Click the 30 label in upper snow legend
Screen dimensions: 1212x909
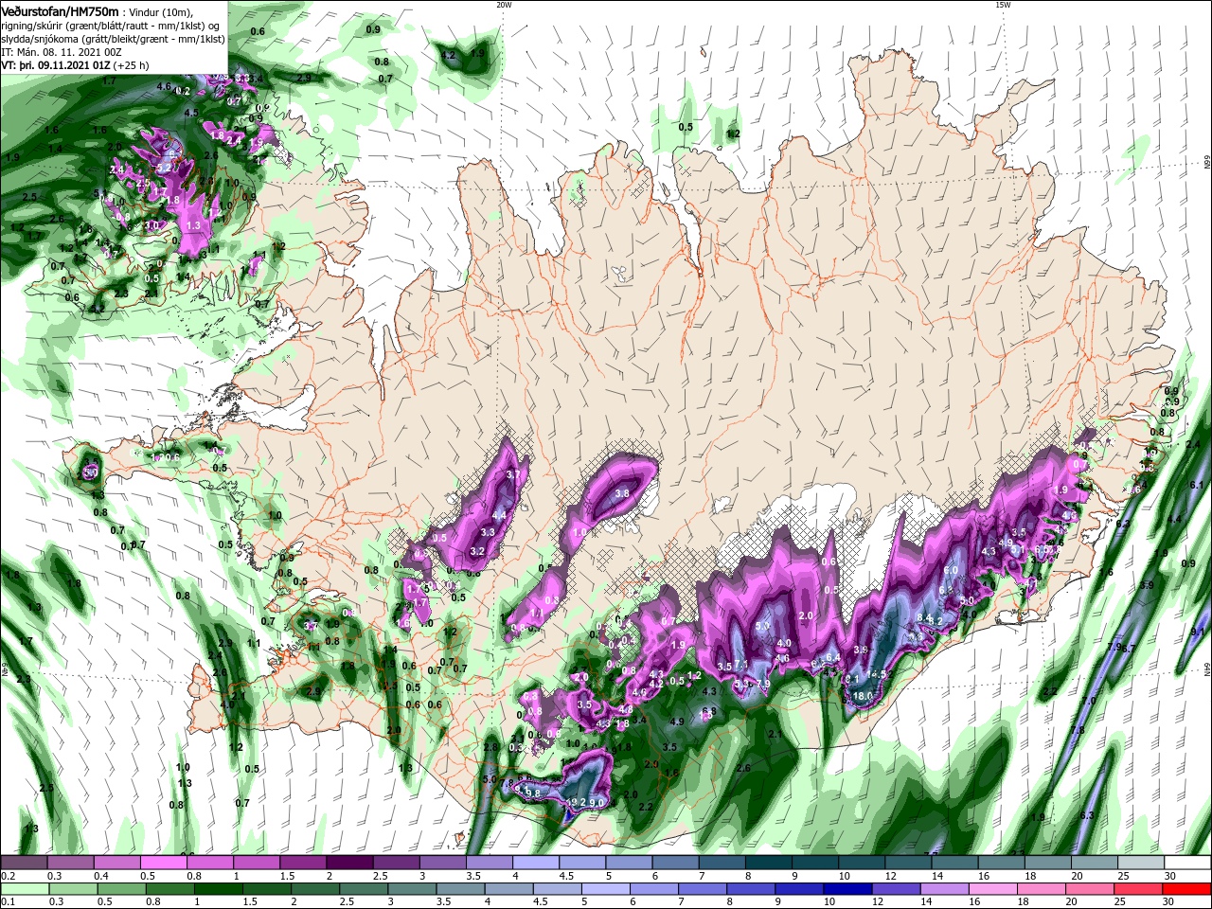[x=1170, y=876]
